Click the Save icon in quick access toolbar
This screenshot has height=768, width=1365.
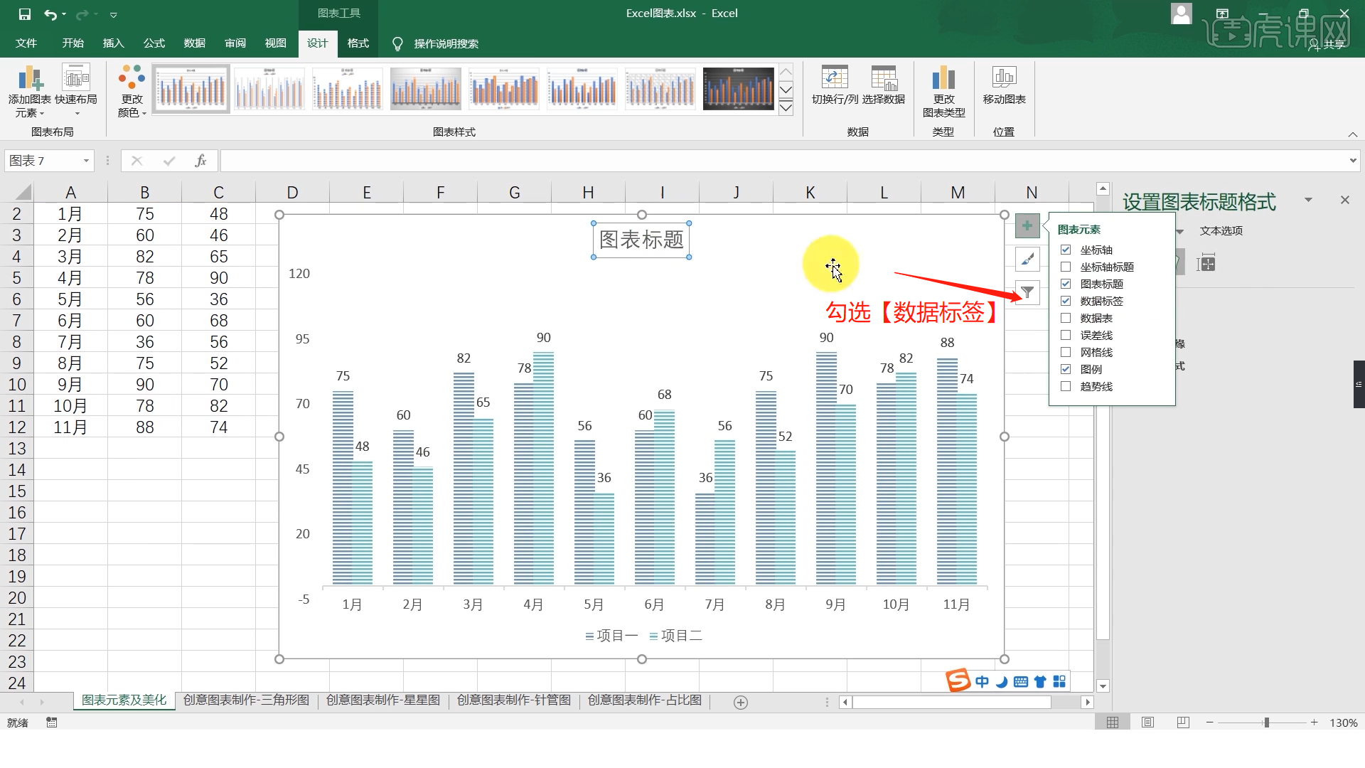pos(25,14)
